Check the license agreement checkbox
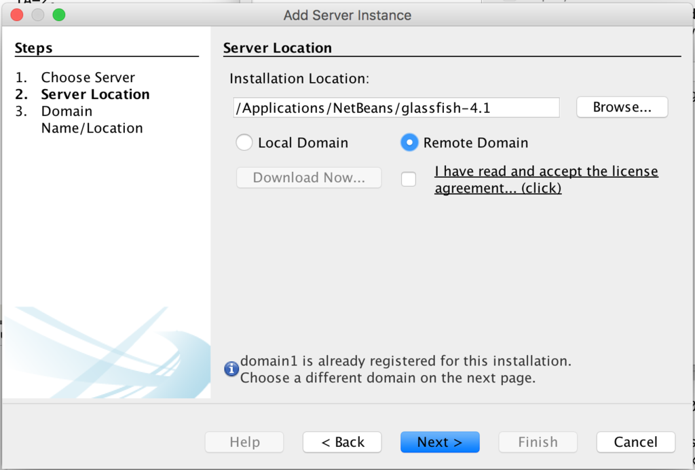Screen dimensions: 695x470 [x=408, y=179]
